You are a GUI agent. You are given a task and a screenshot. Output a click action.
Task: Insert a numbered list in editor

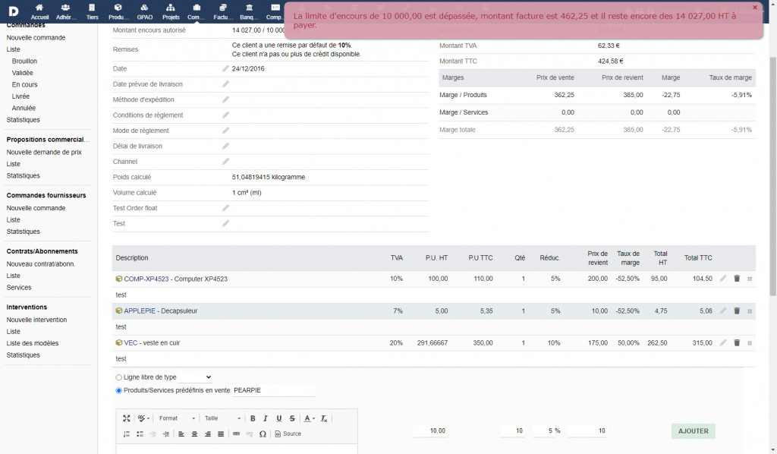coord(127,434)
